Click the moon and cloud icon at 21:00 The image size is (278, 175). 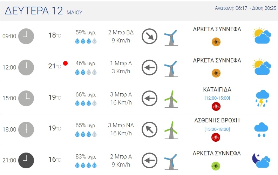point(261,160)
